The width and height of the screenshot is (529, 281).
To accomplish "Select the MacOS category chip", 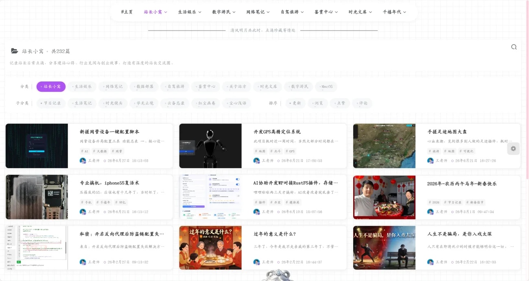I will [x=326, y=87].
